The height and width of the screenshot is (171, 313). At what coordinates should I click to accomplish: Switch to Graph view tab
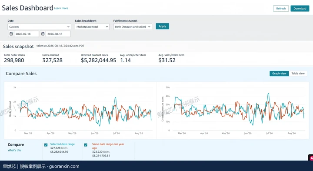tap(279, 74)
